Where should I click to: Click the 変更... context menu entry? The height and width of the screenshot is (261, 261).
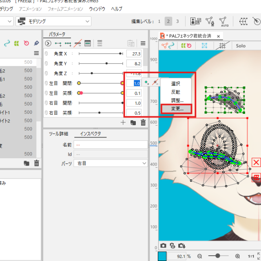point(177,109)
